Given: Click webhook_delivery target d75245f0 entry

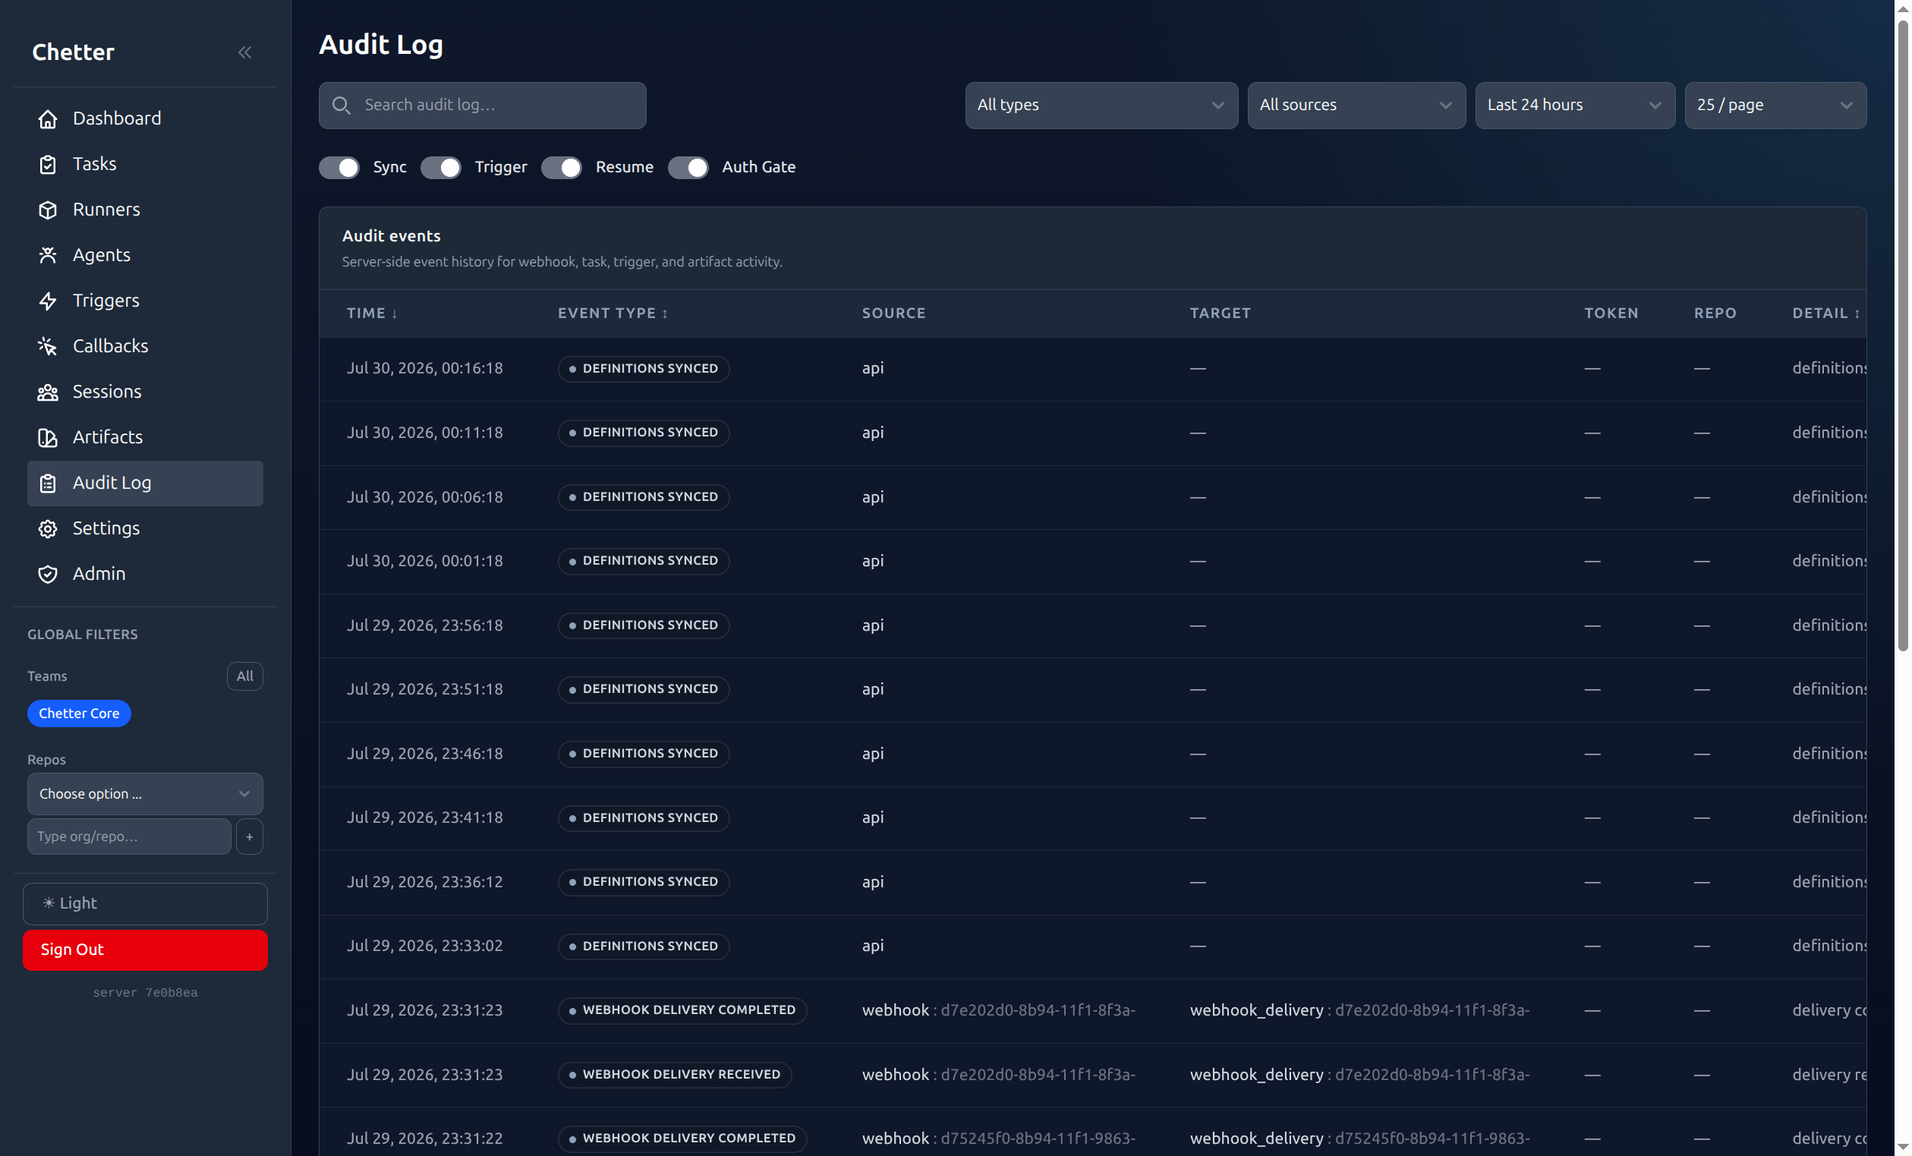Looking at the screenshot, I should click(1359, 1138).
